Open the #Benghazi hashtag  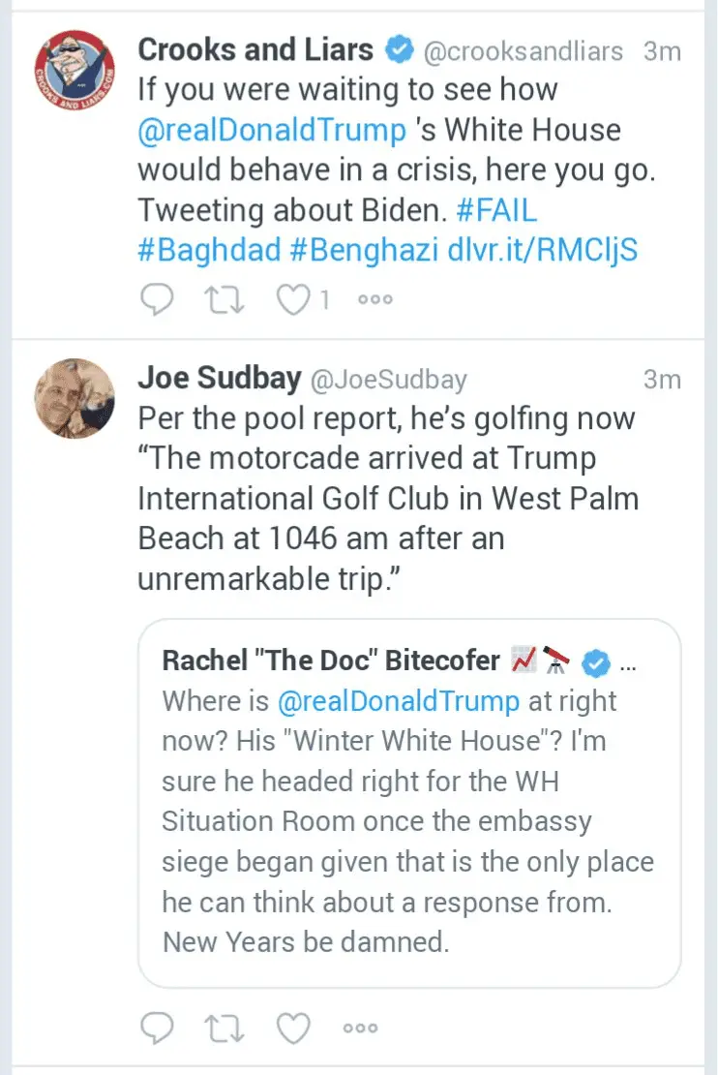(x=364, y=250)
